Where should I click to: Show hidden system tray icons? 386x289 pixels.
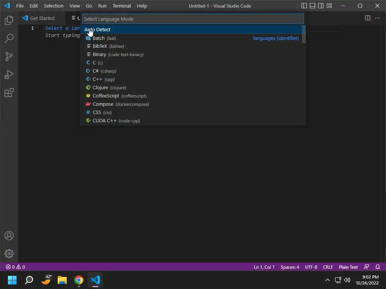point(328,280)
